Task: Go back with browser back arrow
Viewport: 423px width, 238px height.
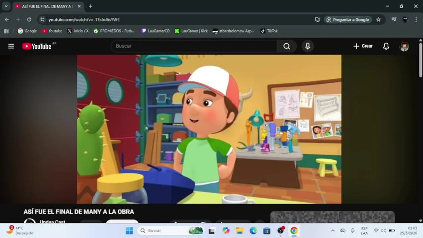Action: pyautogui.click(x=7, y=20)
